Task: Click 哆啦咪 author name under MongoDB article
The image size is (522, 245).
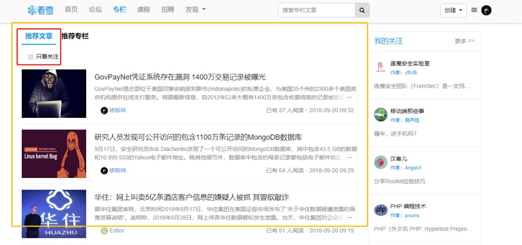Action: click(x=118, y=171)
